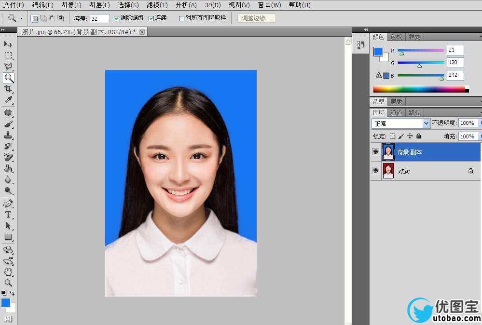Toggle lock transparent pixels
Viewport: 482px width, 325px height.
coord(393,136)
